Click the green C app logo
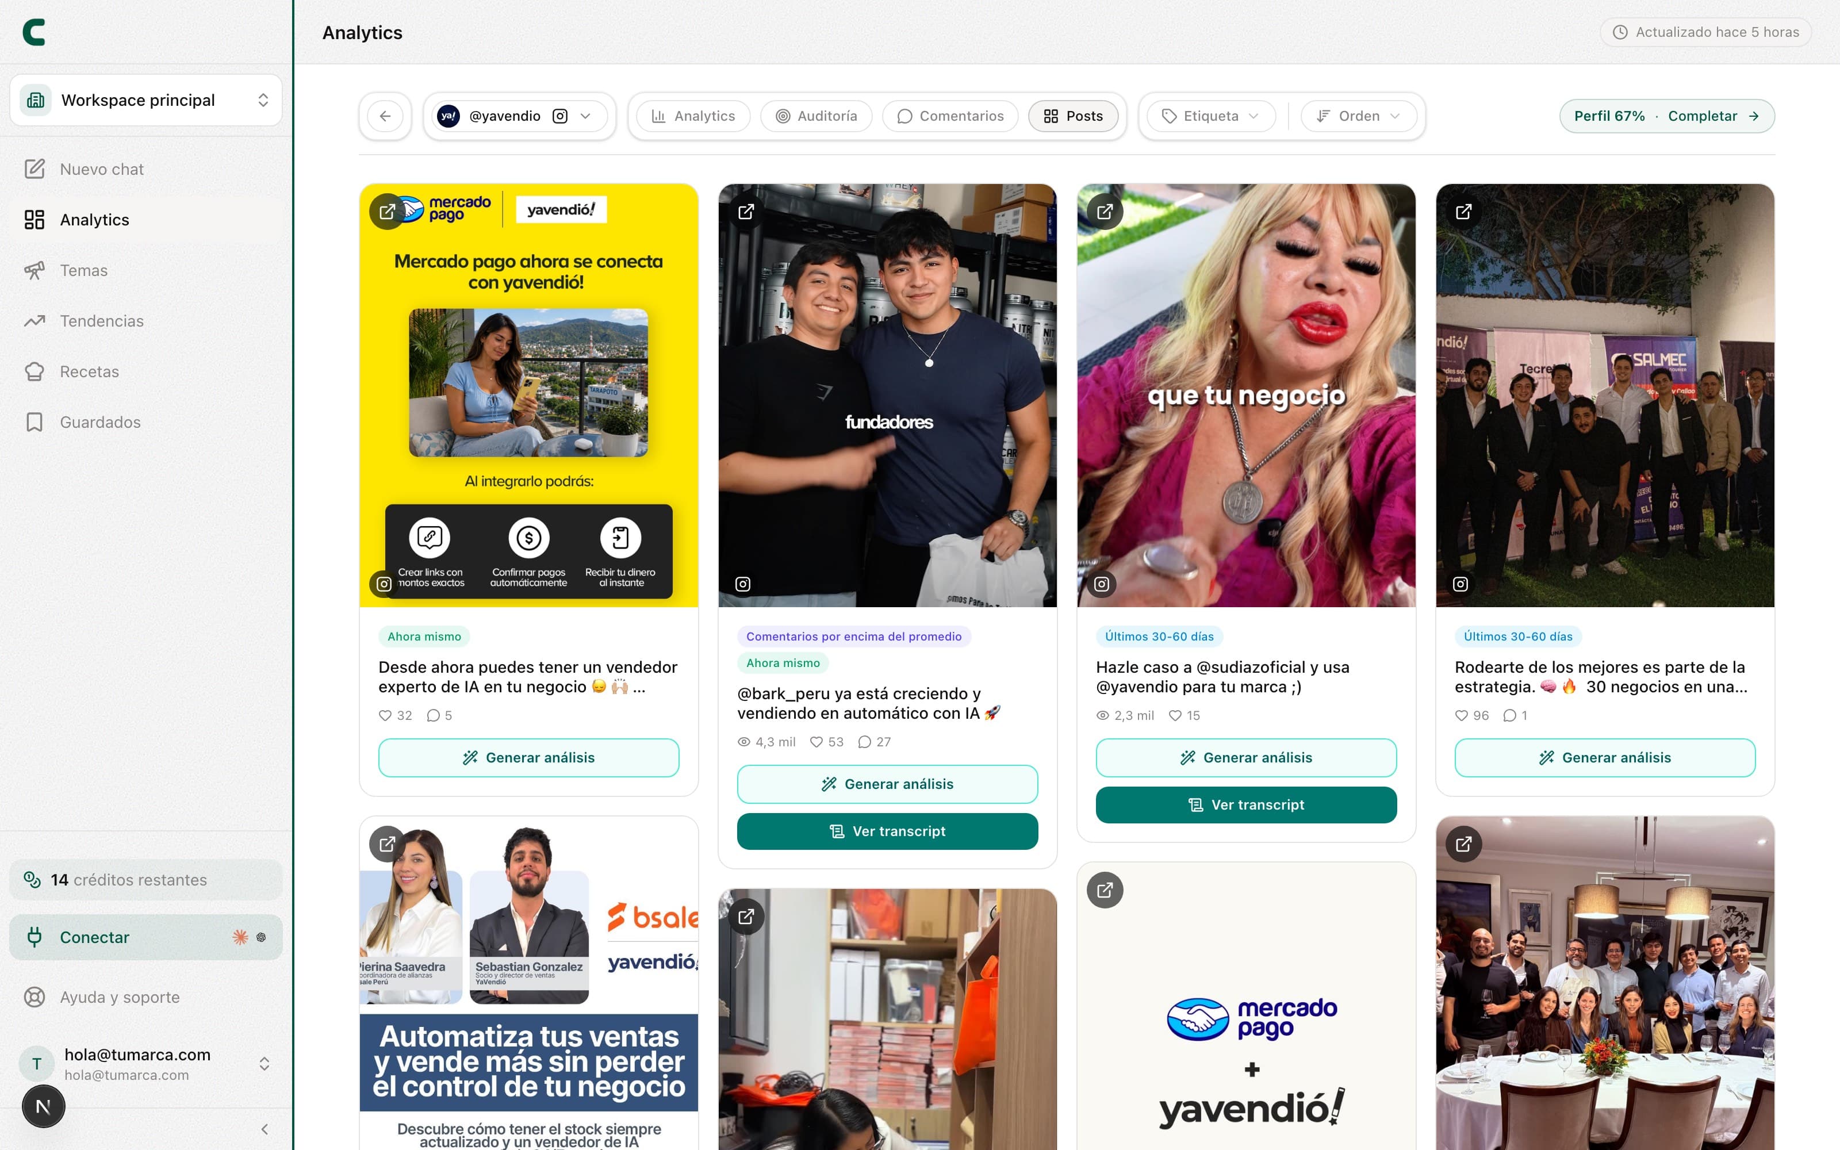Image resolution: width=1840 pixels, height=1150 pixels. [x=34, y=32]
